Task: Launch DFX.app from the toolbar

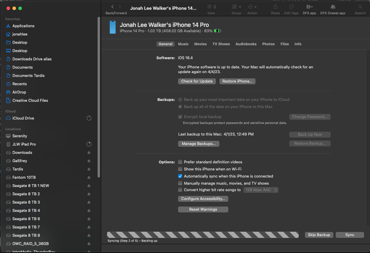Action: click(x=309, y=7)
